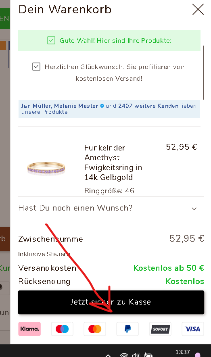Select the Sofort payment icon
Screen dimensions: 211x357
tap(160, 329)
